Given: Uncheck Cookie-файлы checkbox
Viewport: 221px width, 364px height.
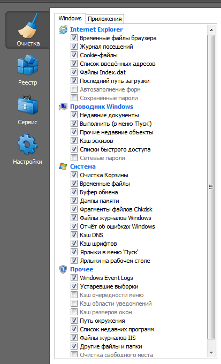Looking at the screenshot, I should pos(74,55).
